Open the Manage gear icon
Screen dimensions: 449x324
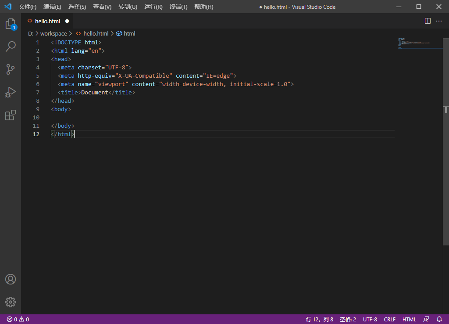click(x=11, y=302)
